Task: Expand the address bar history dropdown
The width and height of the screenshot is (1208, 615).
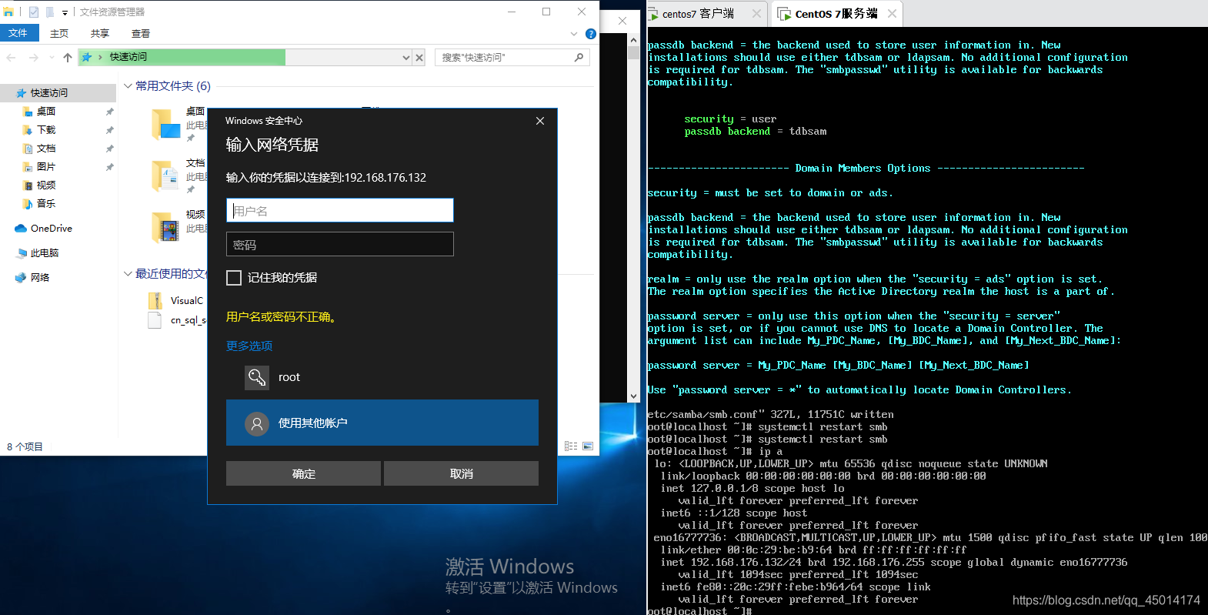Action: click(x=406, y=58)
